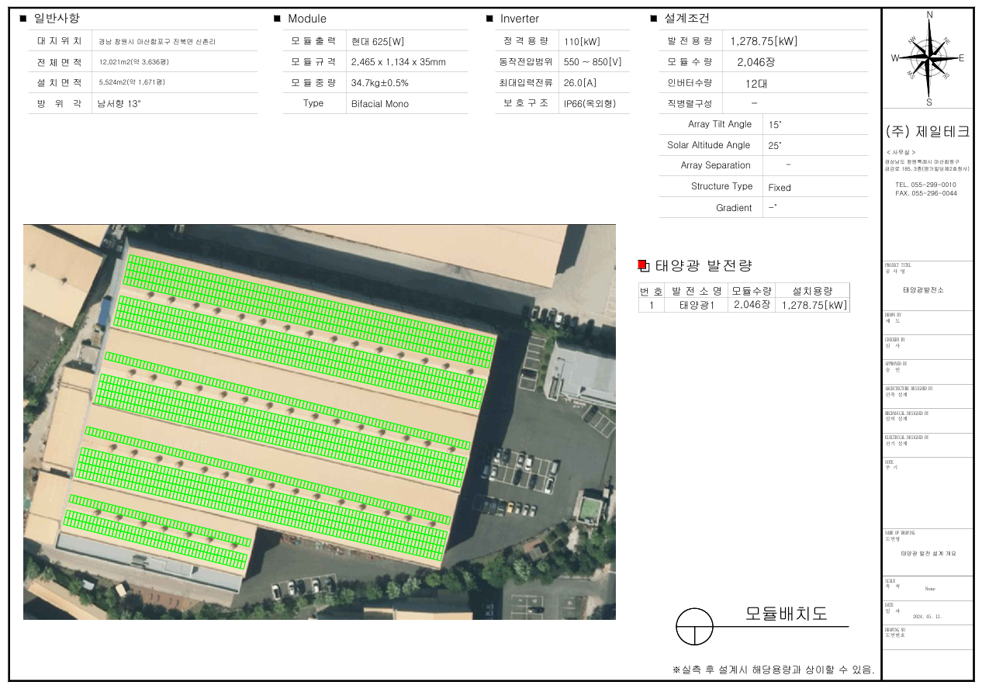Select the 110[kW] inverter rated capacity cell

582,42
